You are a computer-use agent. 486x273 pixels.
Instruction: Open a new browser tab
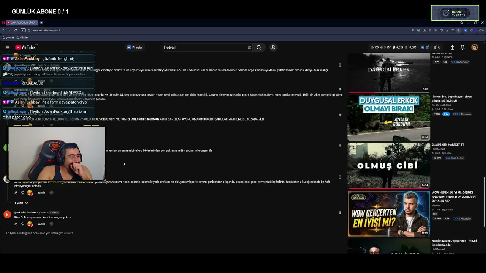41,22
